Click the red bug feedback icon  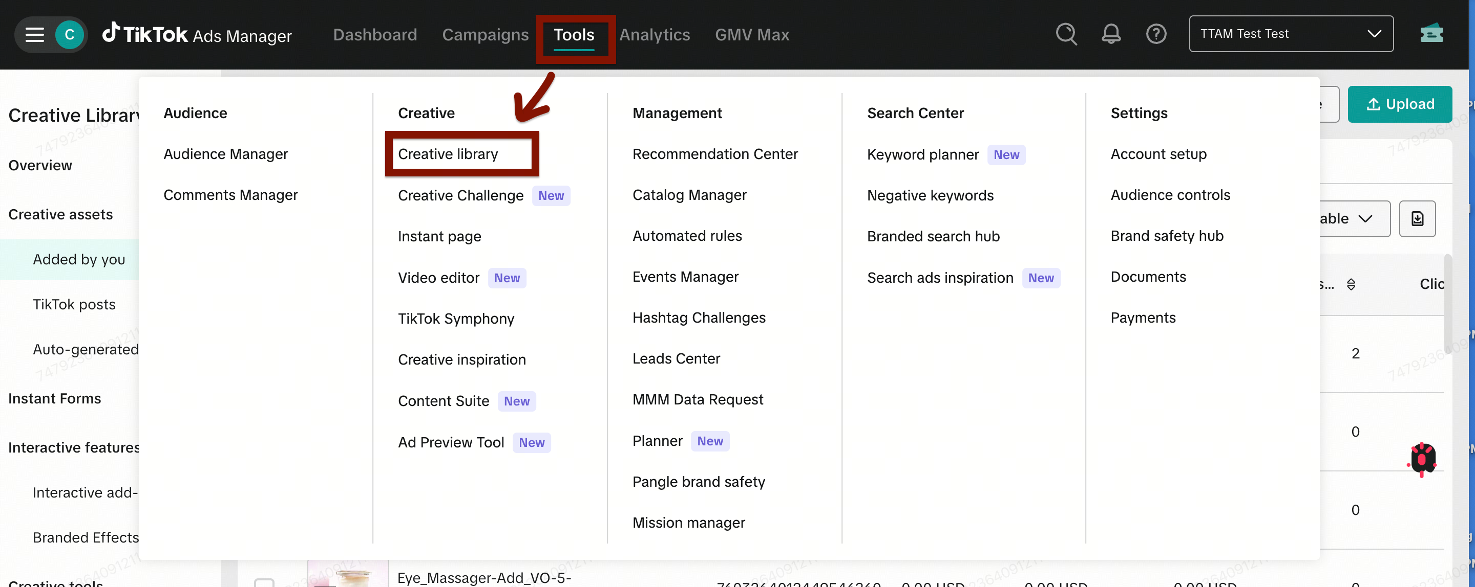coord(1422,458)
